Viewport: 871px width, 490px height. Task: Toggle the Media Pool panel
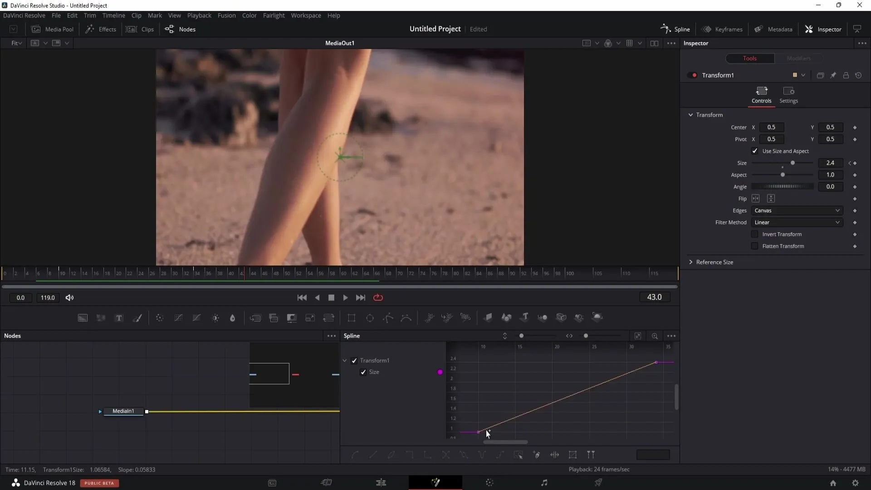click(x=52, y=29)
